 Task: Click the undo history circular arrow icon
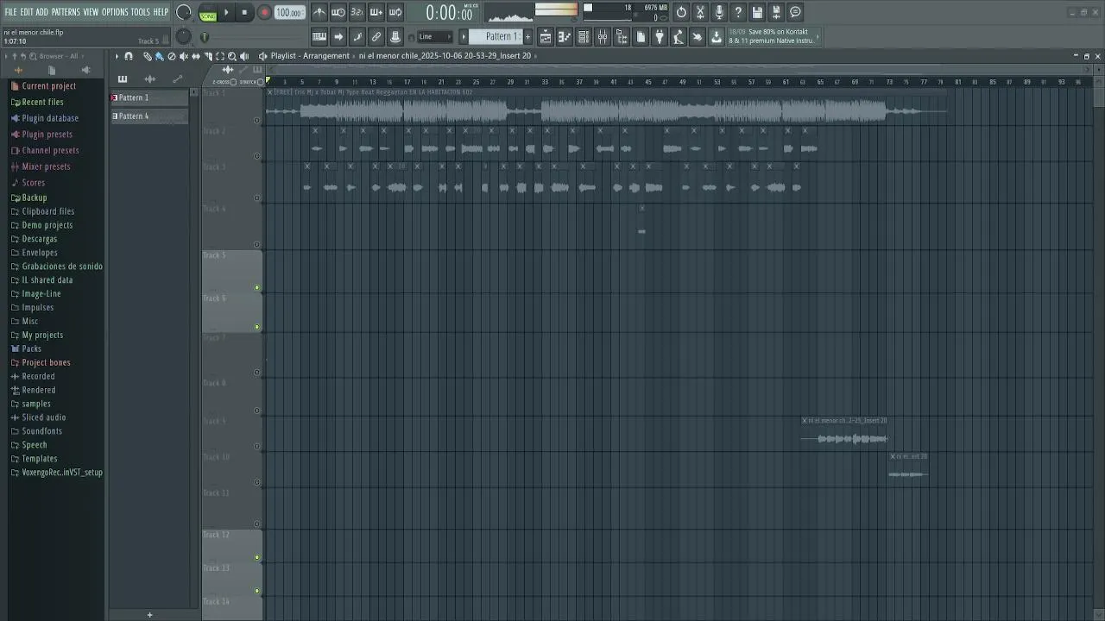coord(681,12)
